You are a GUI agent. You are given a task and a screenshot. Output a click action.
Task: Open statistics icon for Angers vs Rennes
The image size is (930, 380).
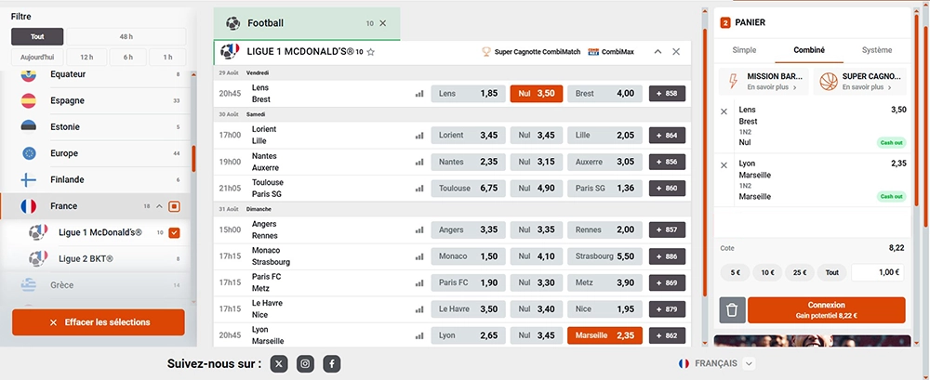pyautogui.click(x=419, y=230)
